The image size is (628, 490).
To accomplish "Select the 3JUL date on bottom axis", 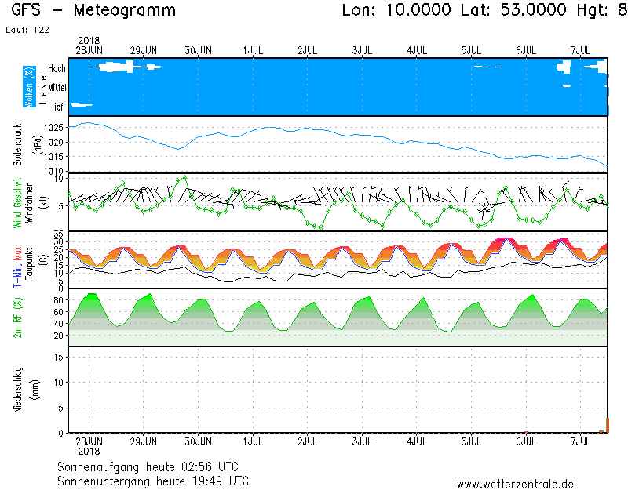I will coord(362,442).
